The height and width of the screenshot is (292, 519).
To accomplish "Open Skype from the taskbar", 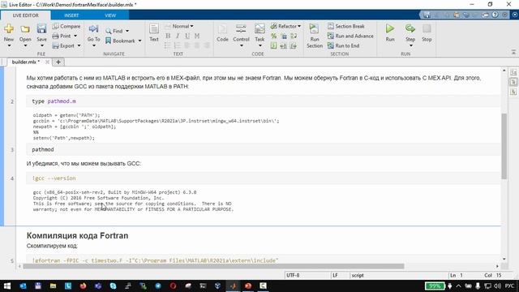I will 114,286.
